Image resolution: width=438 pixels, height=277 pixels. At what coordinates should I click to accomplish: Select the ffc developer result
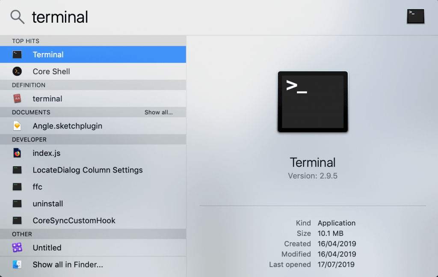click(38, 187)
